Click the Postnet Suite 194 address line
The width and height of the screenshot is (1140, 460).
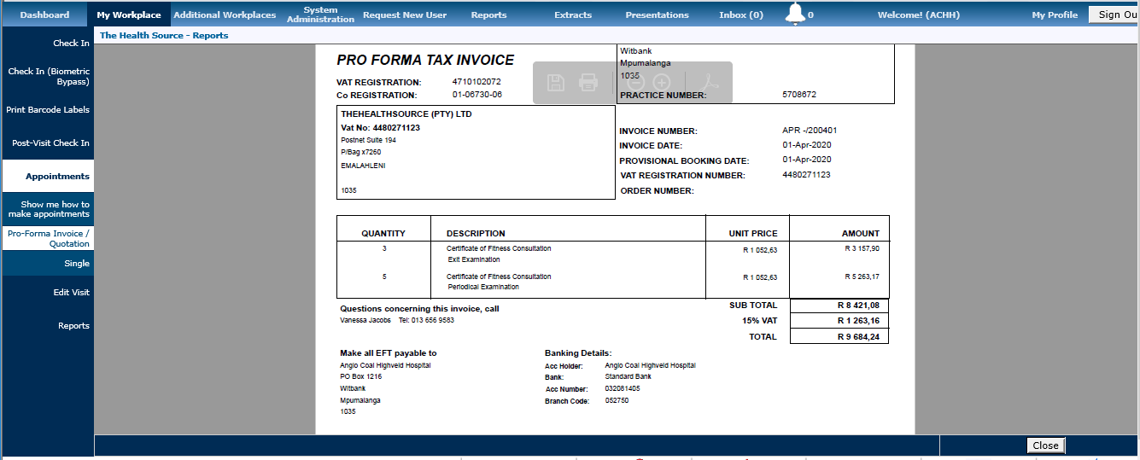[368, 140]
